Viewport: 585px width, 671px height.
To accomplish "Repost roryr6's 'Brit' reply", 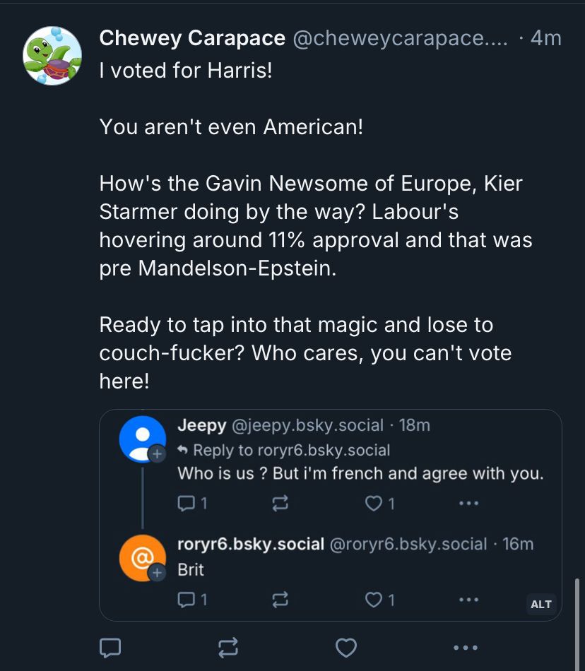I will point(280,599).
